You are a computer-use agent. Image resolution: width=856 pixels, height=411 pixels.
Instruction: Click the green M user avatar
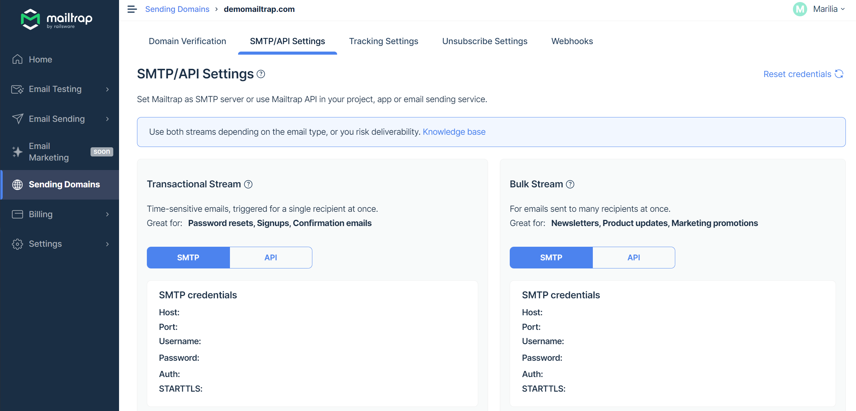tap(800, 9)
